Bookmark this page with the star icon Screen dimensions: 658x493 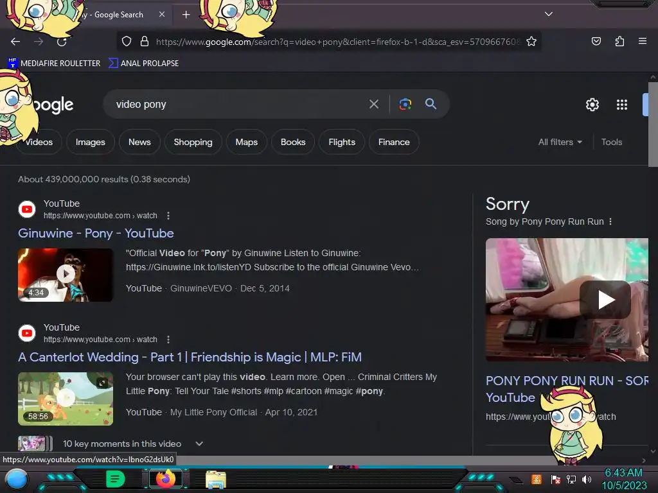pos(531,42)
